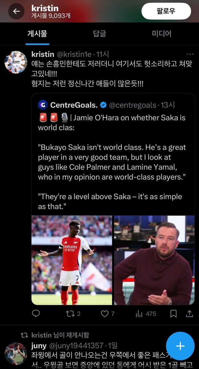Viewport: 199px width, 369px height.
Task: Open the @centregoals handle link
Action: coord(133,105)
